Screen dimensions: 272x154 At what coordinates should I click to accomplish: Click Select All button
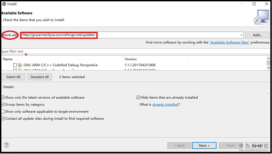13,77
